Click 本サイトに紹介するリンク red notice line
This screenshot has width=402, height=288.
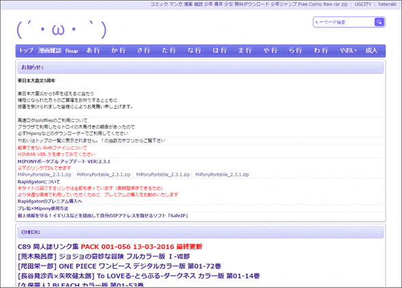90,188
